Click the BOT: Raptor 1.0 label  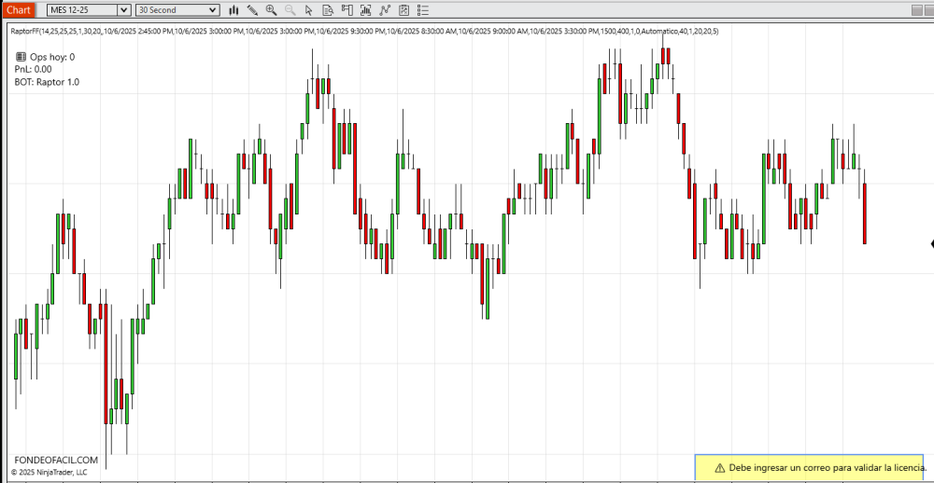click(x=47, y=82)
